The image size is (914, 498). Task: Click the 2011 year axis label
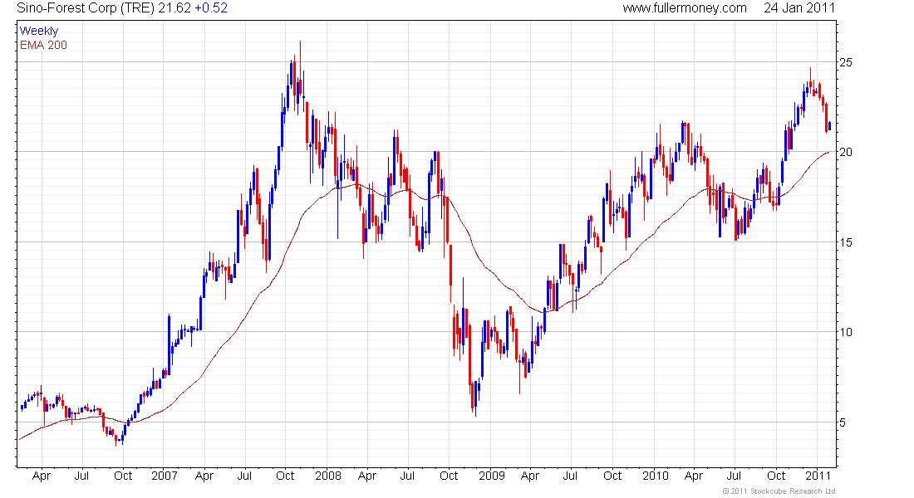tap(818, 476)
